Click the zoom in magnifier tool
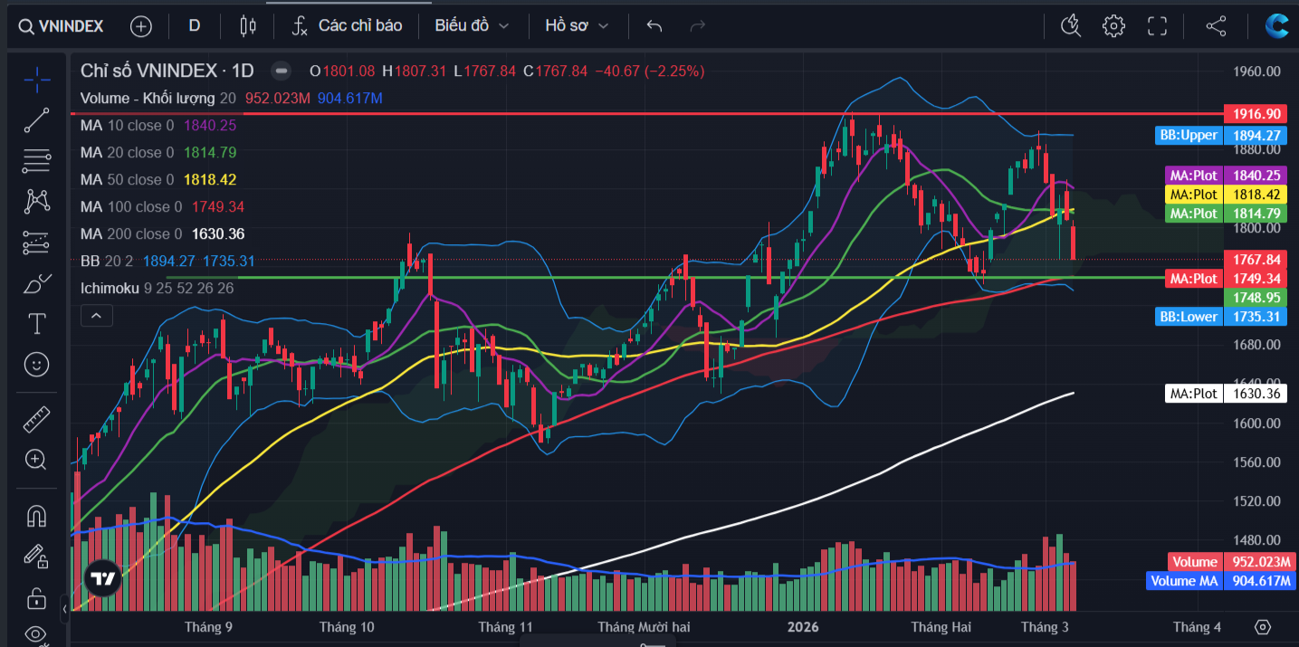The width and height of the screenshot is (1299, 647). point(36,460)
